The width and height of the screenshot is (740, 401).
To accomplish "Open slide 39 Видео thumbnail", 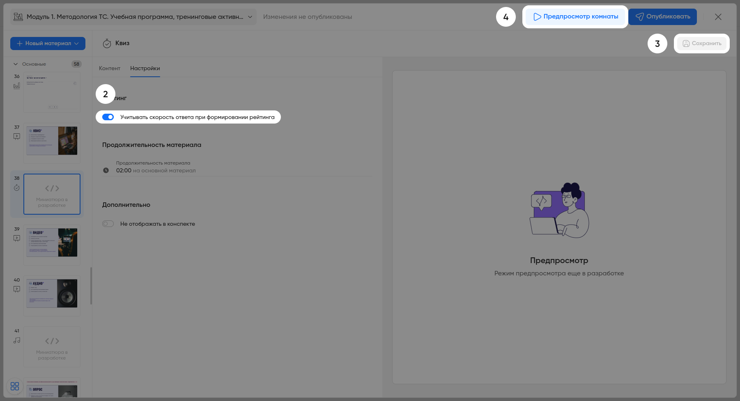I will (x=52, y=245).
